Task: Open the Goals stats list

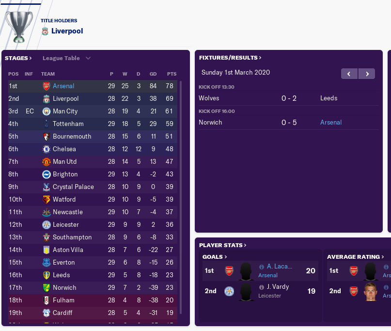Action: (x=215, y=257)
